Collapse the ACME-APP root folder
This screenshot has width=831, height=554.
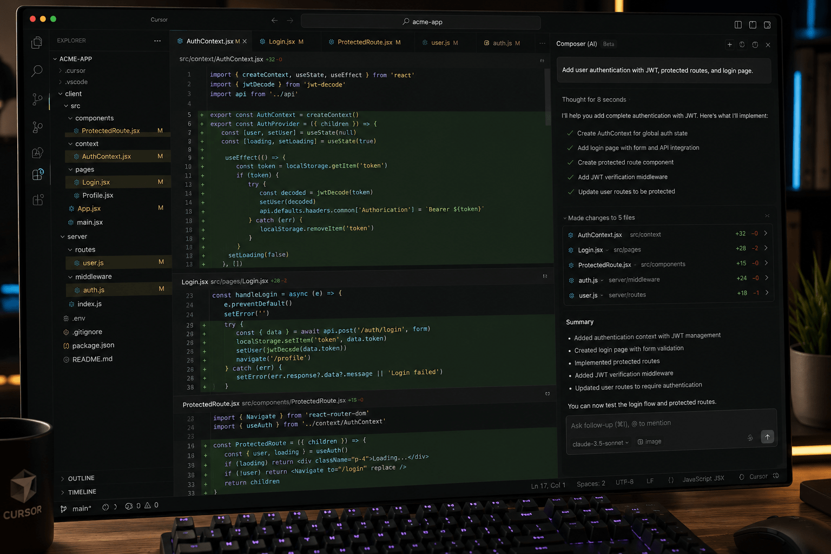coord(72,58)
